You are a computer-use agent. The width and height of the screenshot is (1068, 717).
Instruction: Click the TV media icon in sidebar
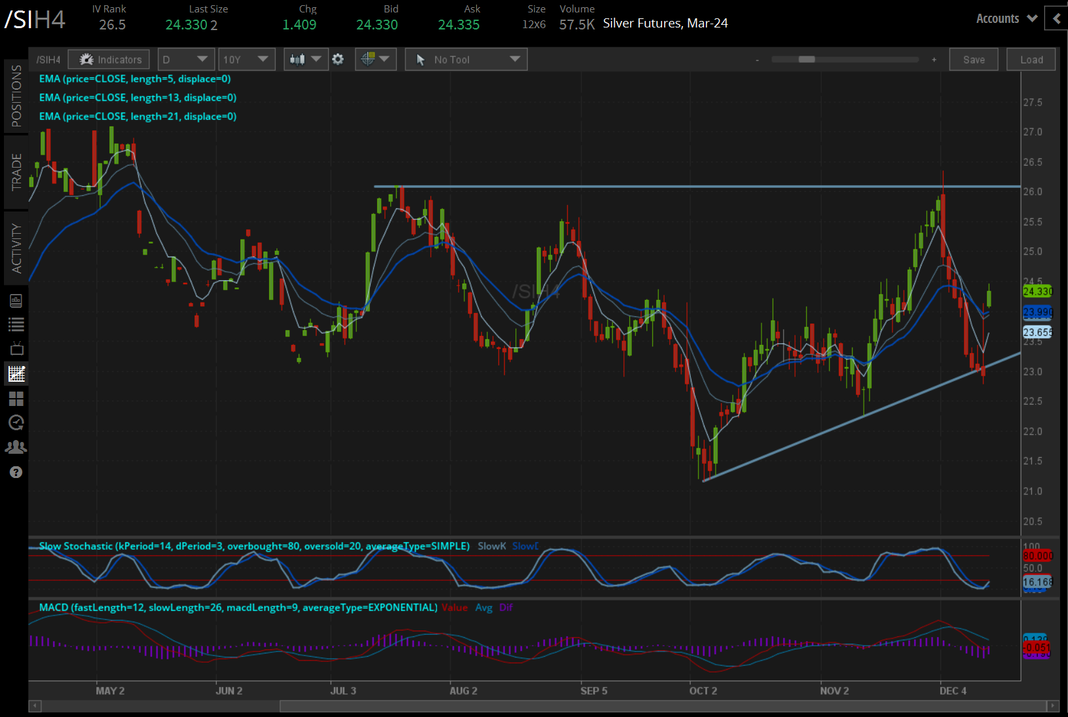point(16,348)
